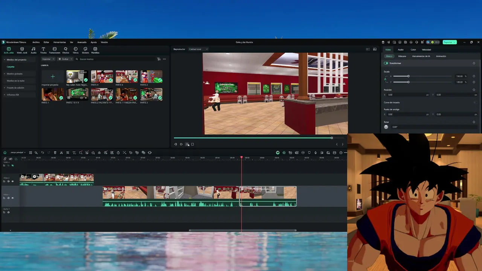
Task: Open the Herramientas de IA tab
Action: [x=421, y=56]
